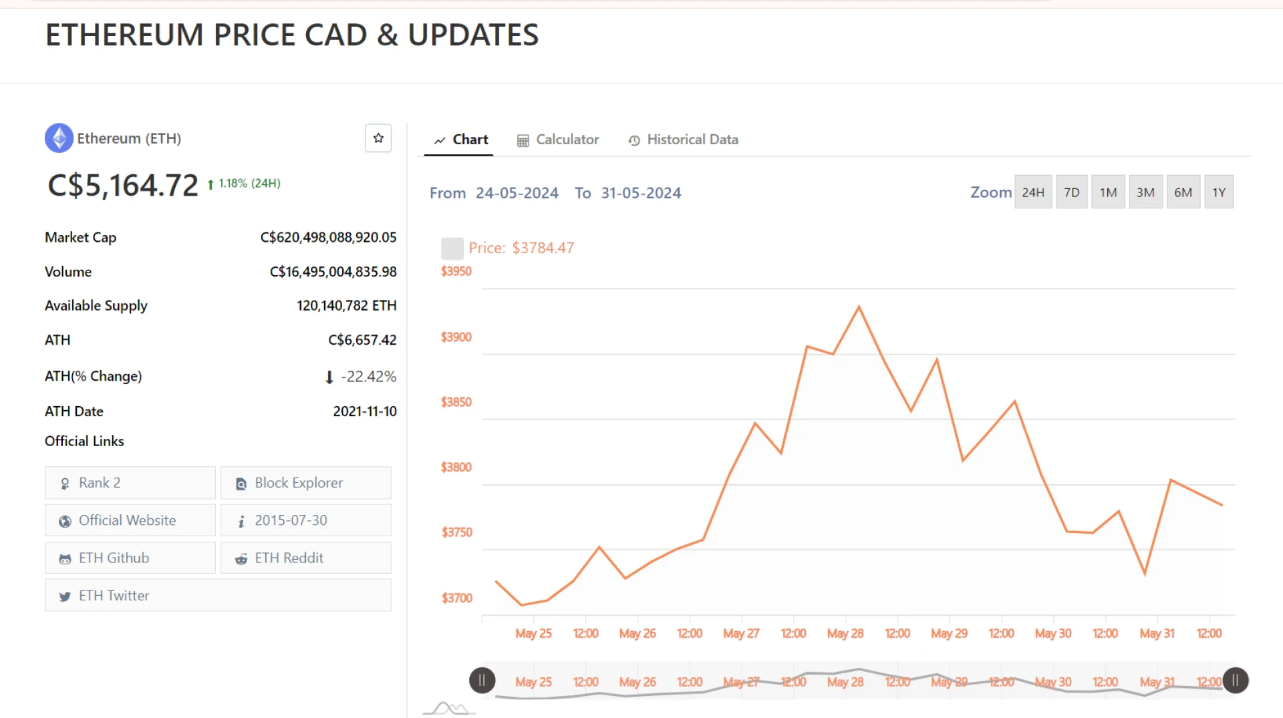1283x718 pixels.
Task: Click the Rank 2 button
Action: [x=130, y=483]
